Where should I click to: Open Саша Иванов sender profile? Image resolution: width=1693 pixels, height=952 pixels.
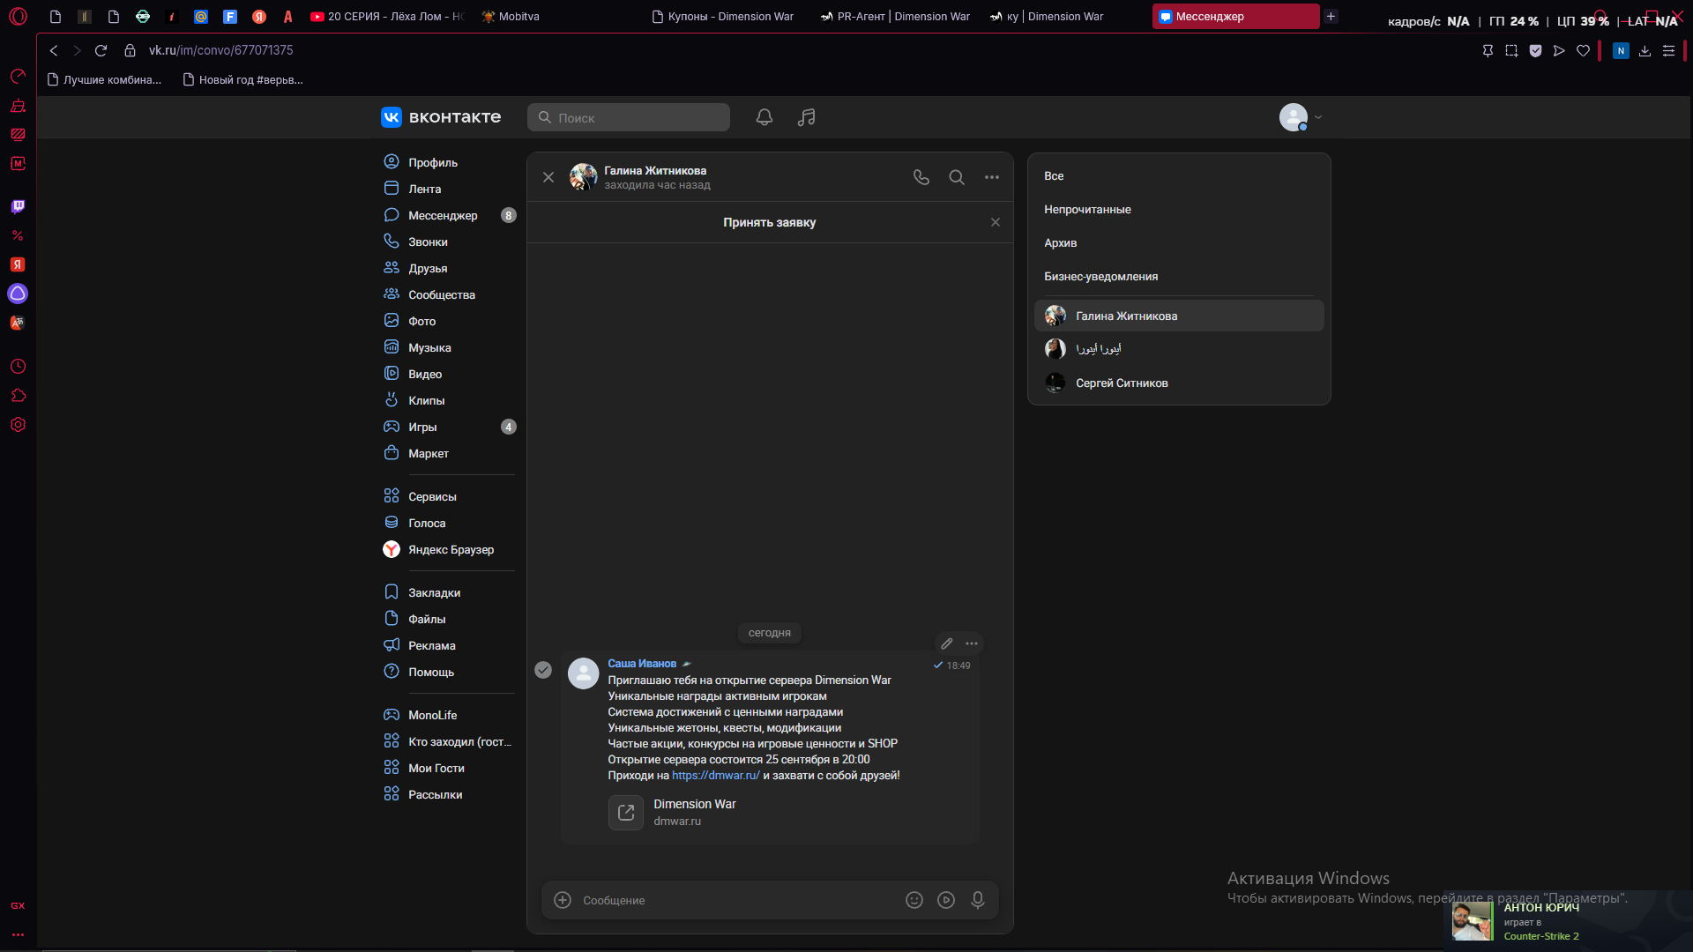click(642, 664)
